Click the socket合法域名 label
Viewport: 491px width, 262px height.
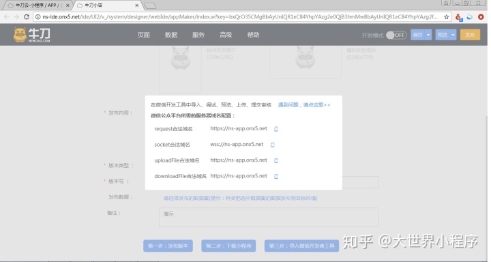pyautogui.click(x=172, y=145)
